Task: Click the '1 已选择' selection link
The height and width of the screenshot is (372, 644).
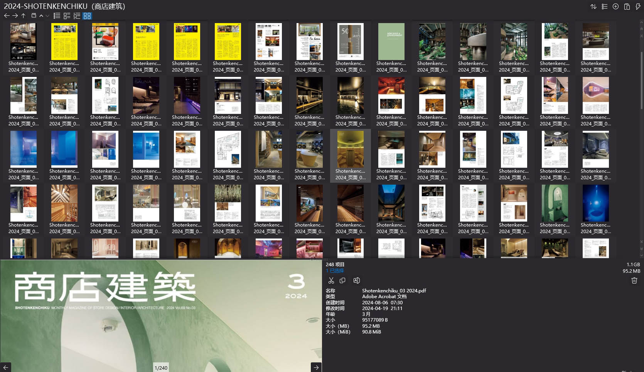Action: (334, 270)
